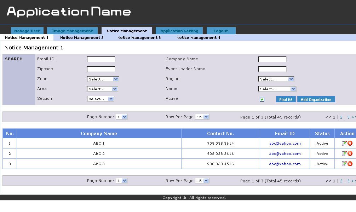The width and height of the screenshot is (356, 212).
Task: Switch to Image Management tab
Action: [x=72, y=31]
